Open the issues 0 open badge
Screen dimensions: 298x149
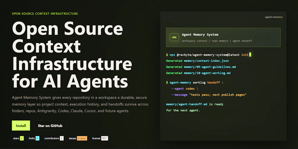click(78, 138)
